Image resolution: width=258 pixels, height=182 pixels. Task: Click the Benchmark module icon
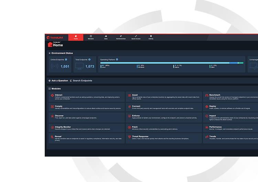207,95
